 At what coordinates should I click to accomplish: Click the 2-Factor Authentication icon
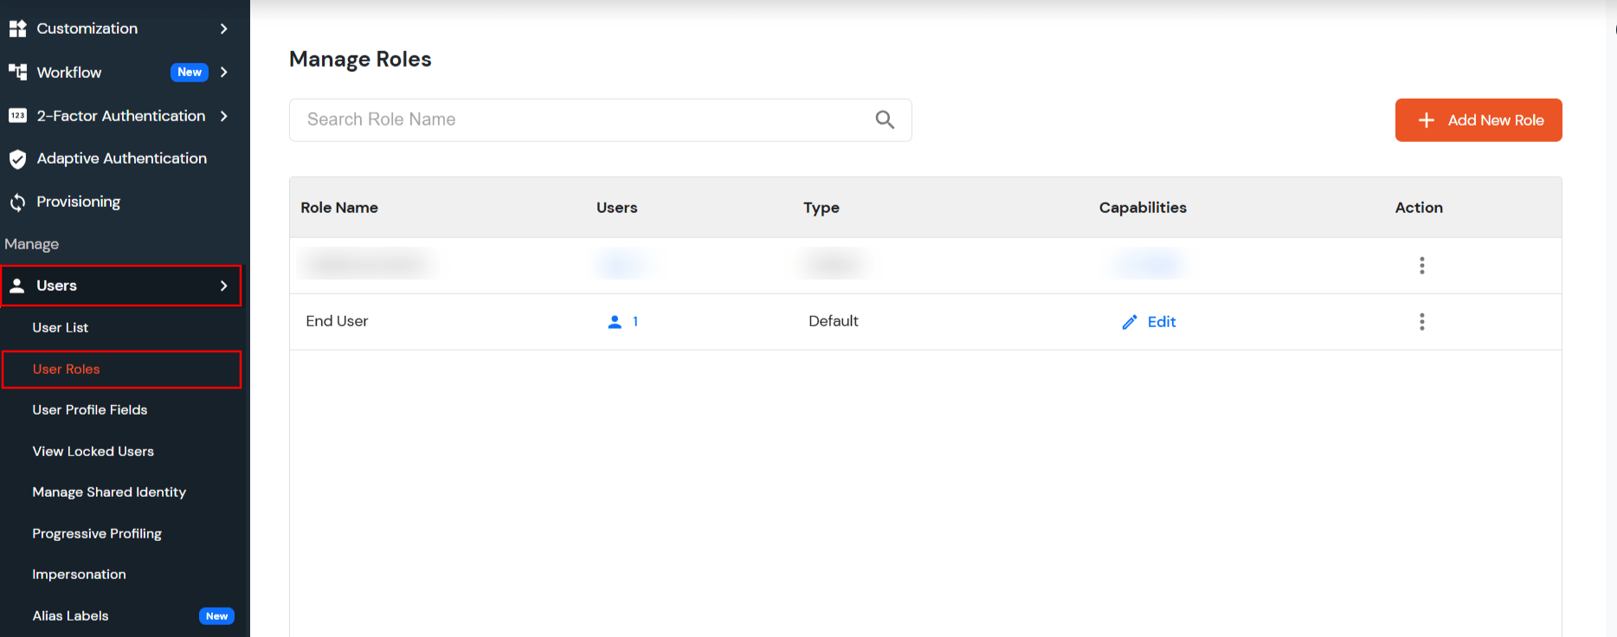coord(17,116)
